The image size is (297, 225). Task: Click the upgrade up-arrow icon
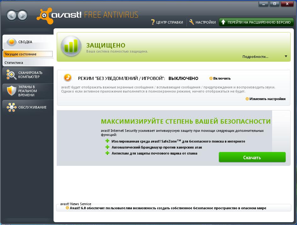pos(223,22)
